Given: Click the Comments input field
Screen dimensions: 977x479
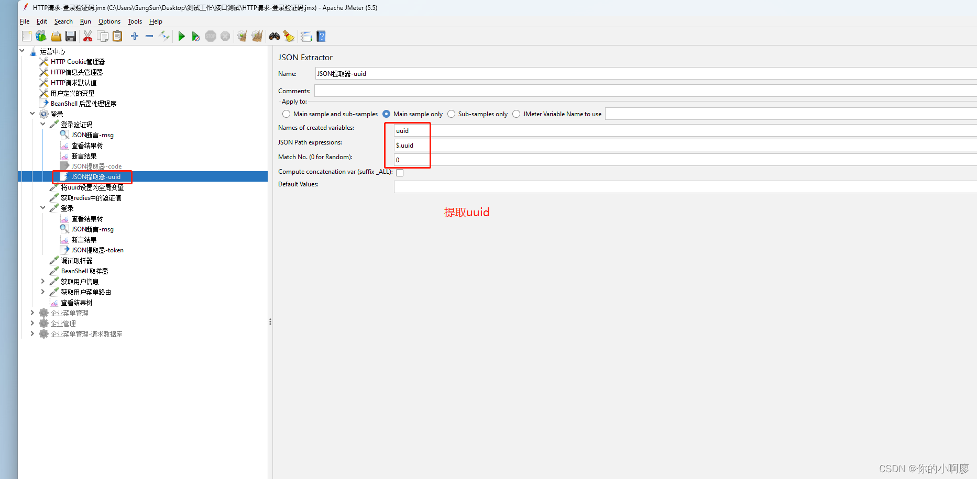Looking at the screenshot, I should coord(645,91).
